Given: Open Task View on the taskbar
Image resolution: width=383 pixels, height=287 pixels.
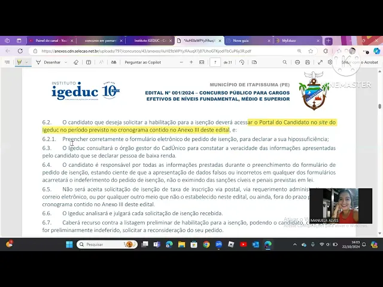Looking at the screenshot, I should click(x=145, y=245).
